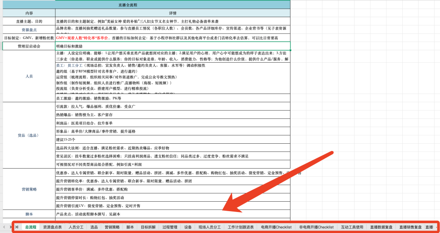Click the 提升营销客单价 cell
The image size is (440, 233).
pos(173,189)
